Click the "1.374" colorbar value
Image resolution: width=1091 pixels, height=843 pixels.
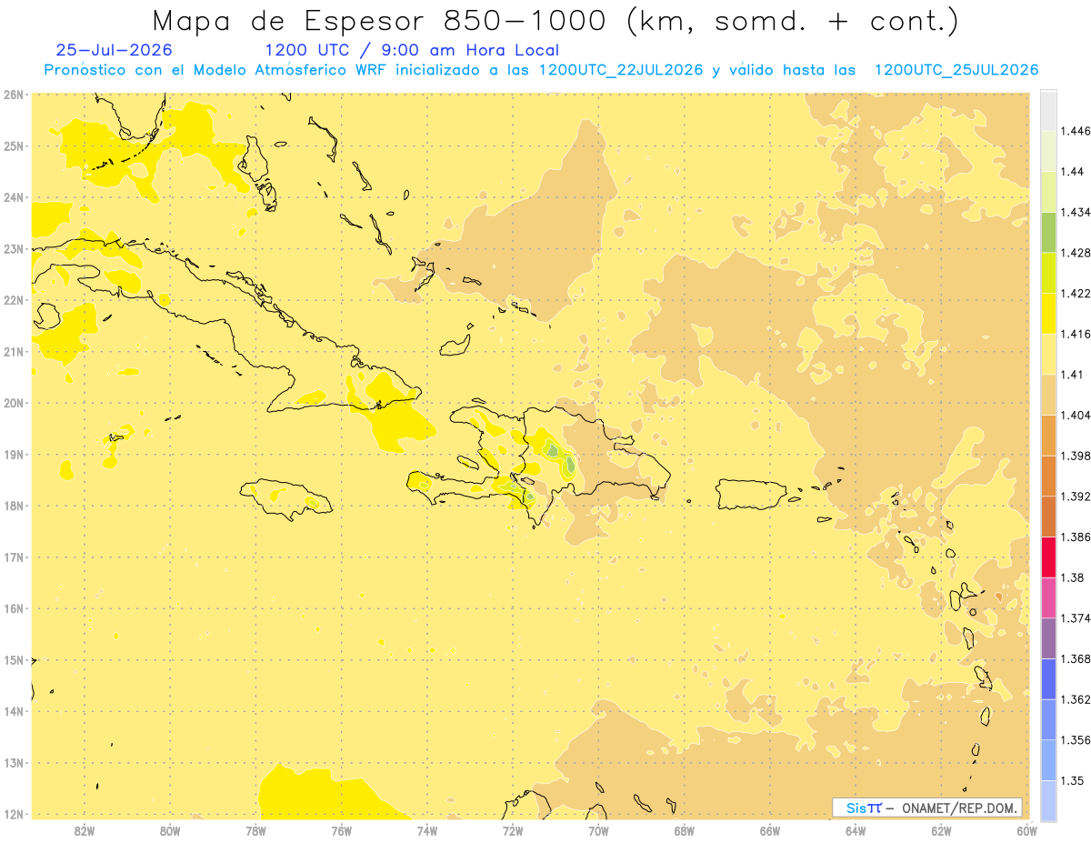coord(1075,618)
